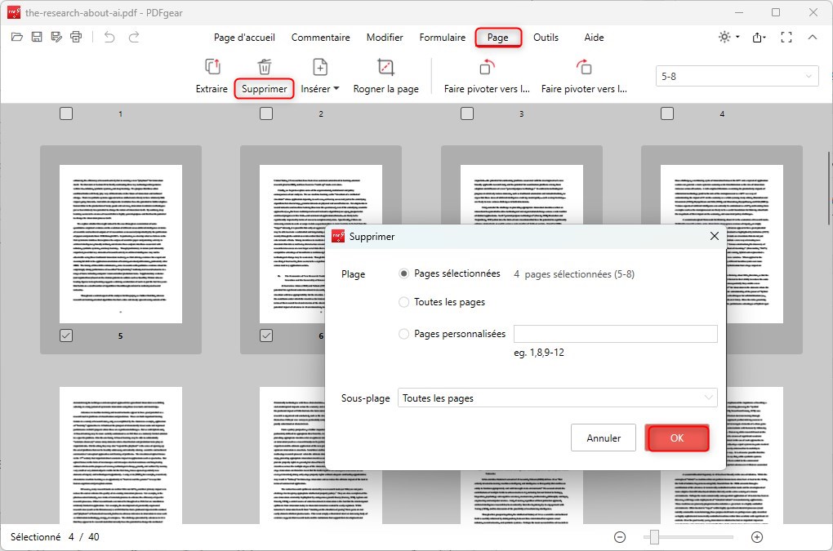Confirm deletion with the OK button
The height and width of the screenshot is (551, 833).
tap(677, 438)
